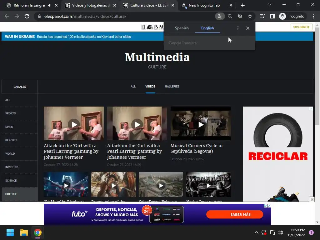Open File Explorer from the taskbar
This screenshot has height=240, width=320.
pyautogui.click(x=24, y=232)
